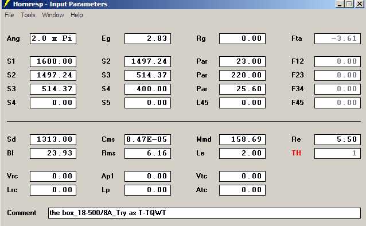Edit the Sd value 1313.00
366x226 pixels.
53,139
